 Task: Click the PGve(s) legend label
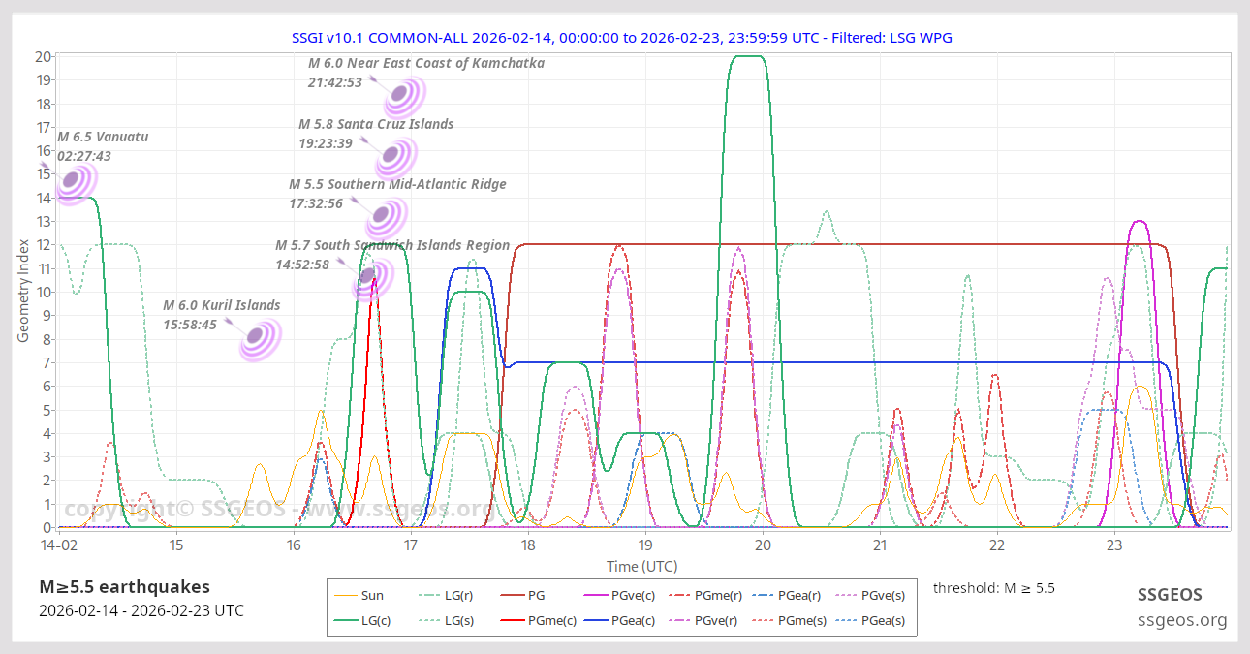883,596
